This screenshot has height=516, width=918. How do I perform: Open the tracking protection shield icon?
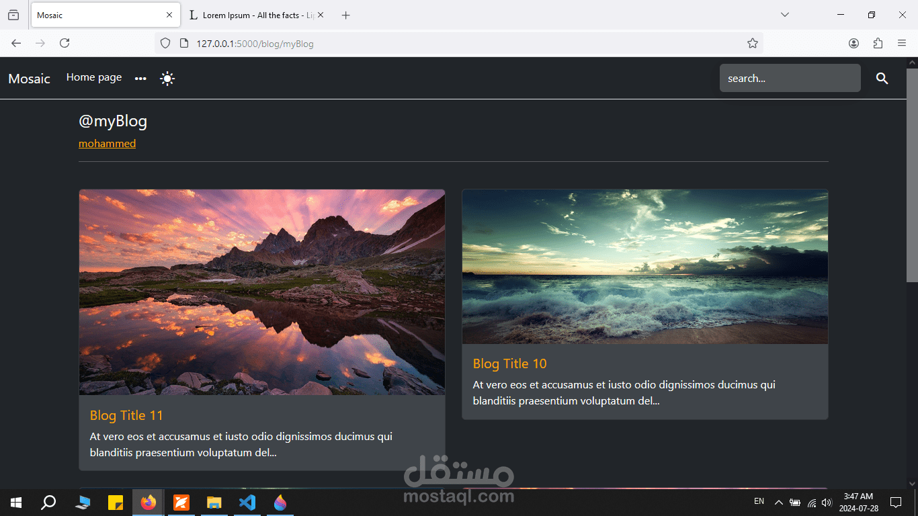pos(165,43)
